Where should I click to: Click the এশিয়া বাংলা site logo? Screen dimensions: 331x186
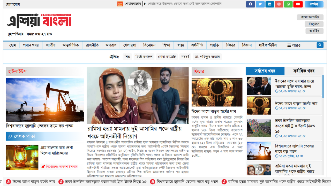(x=39, y=21)
